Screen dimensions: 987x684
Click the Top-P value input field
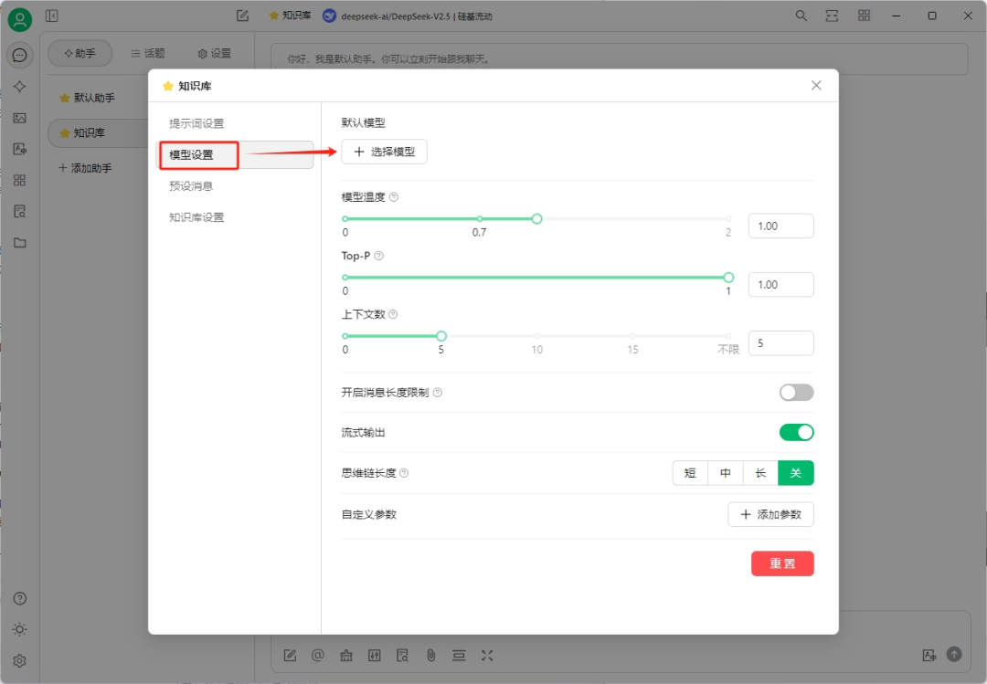781,284
